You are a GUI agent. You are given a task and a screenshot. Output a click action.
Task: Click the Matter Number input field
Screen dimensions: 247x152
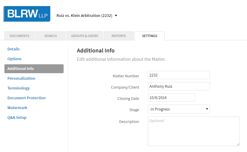pos(179,75)
